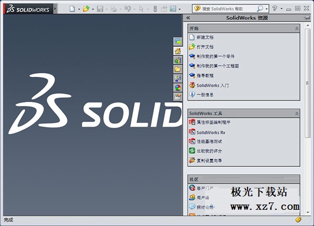Click task pane scroll up arrow
314x226 pixels.
(x=308, y=25)
